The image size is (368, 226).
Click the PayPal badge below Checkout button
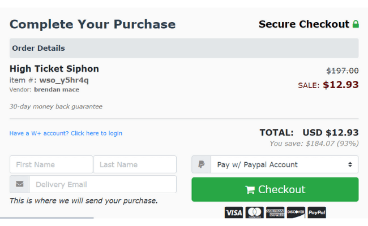point(316,212)
